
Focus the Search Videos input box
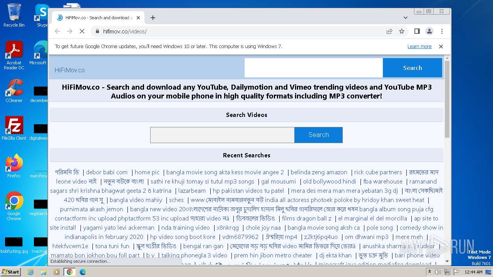pyautogui.click(x=222, y=135)
